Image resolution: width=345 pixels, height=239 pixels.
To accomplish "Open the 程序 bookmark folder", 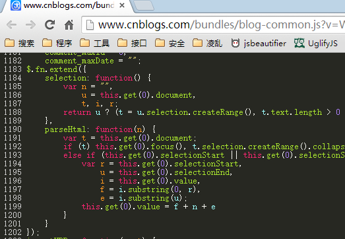I will pos(57,43).
